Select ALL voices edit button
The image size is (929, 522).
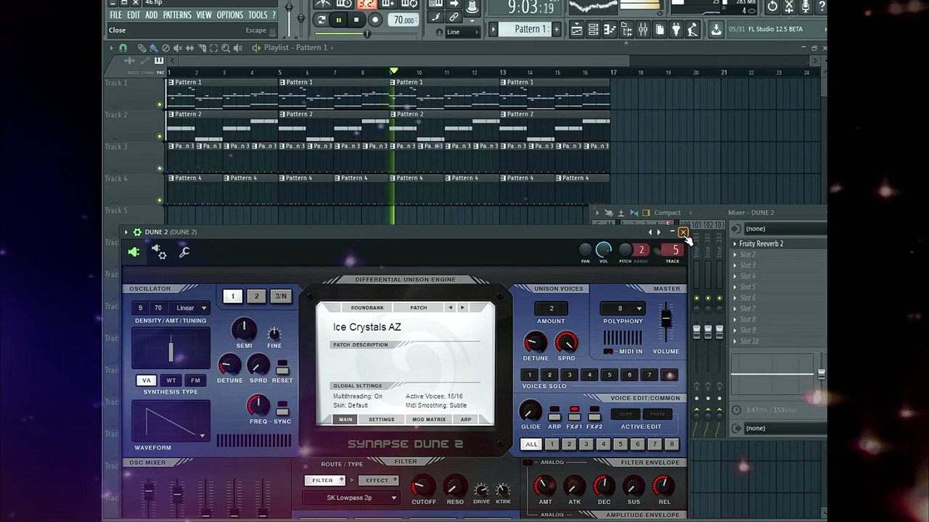pos(532,444)
